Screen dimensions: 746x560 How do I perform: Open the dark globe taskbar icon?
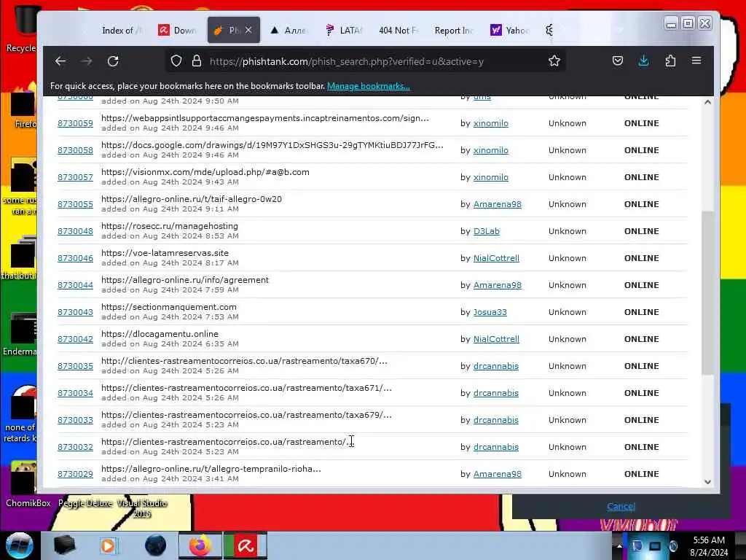point(155,545)
